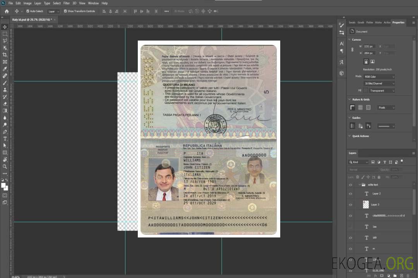418x278 pixels.
Task: Open the Window menu
Action: point(93,3)
